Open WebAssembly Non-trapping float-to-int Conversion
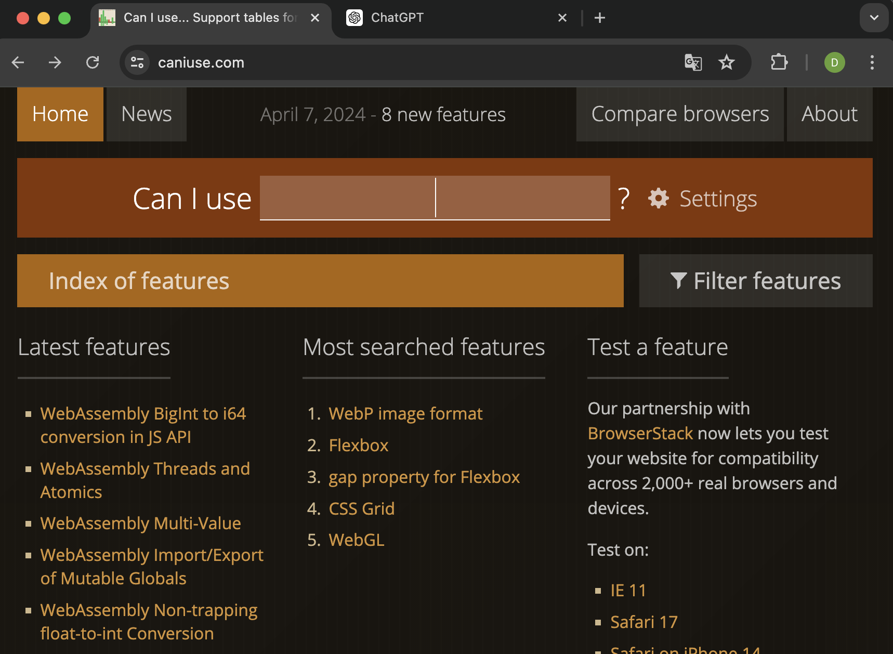This screenshot has width=893, height=654. (x=149, y=622)
